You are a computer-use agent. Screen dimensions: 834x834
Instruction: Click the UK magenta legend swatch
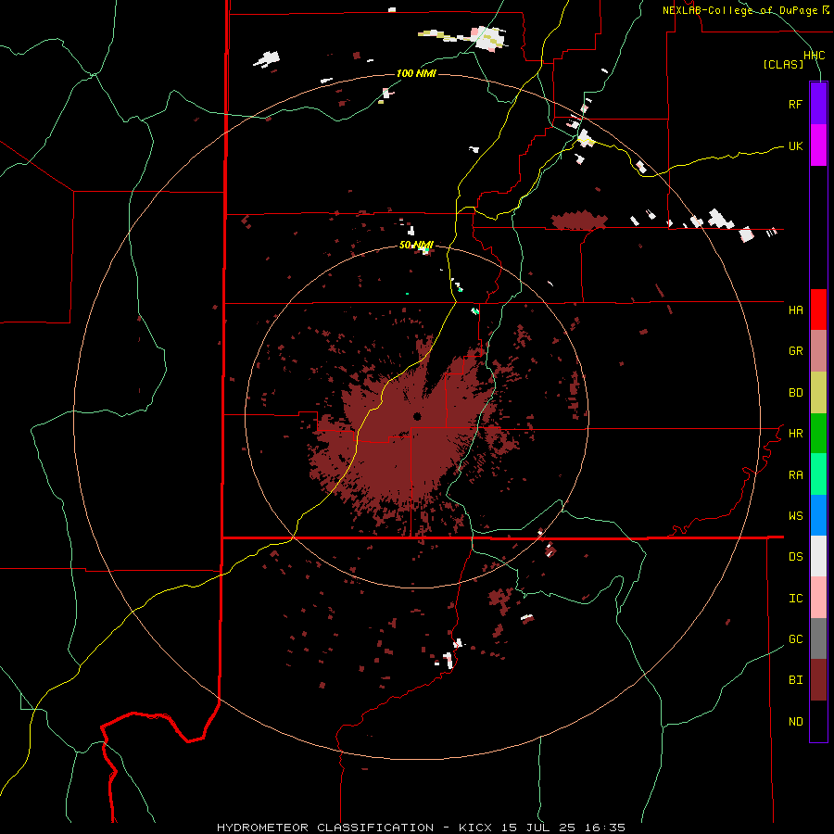coord(818,145)
